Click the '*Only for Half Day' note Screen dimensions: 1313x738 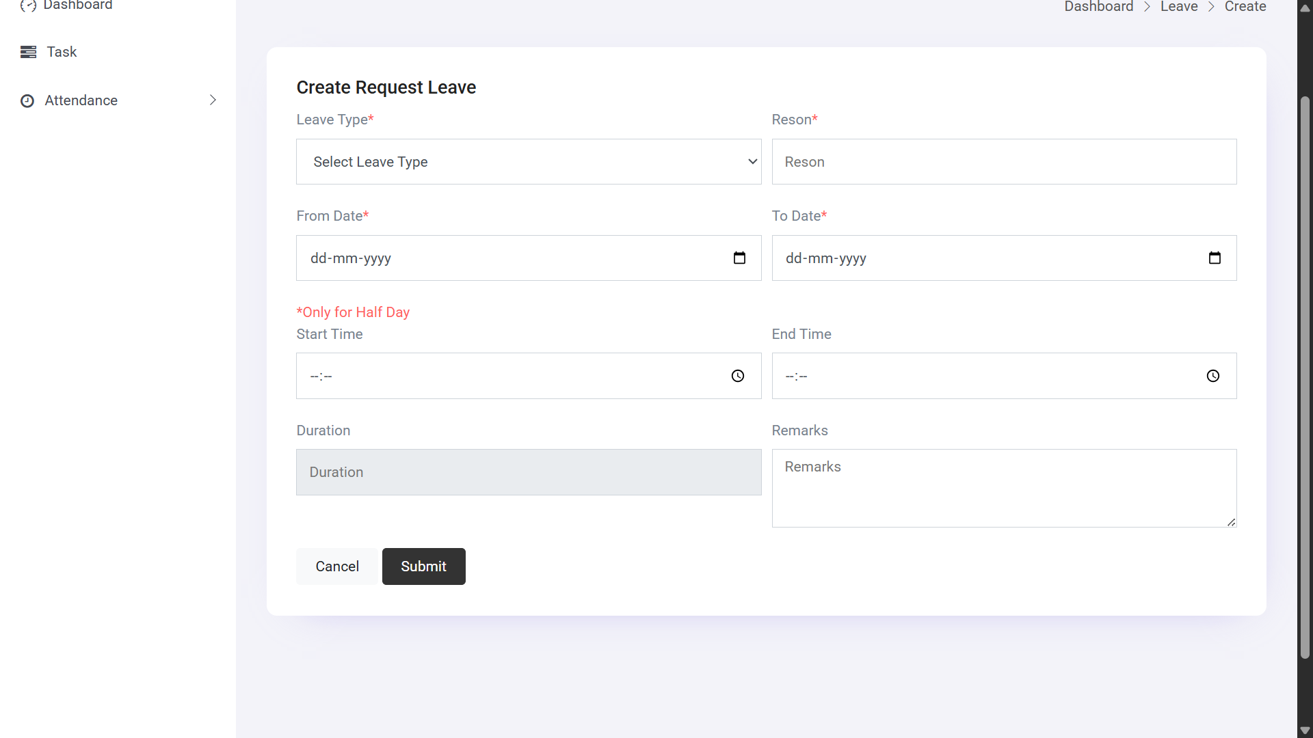coord(353,312)
